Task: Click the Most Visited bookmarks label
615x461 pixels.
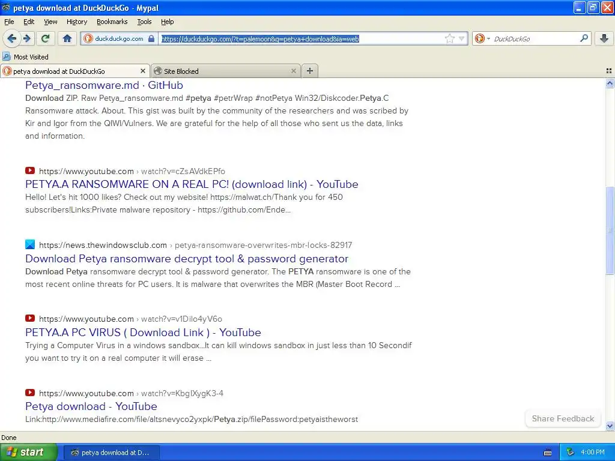Action: point(31,57)
